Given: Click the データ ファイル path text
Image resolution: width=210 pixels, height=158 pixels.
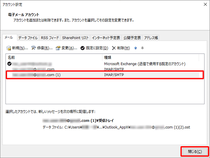Looking at the screenshot, I should pos(116,127).
